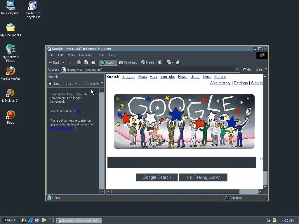Expand the Links toolbar chevron
Screen dimensions: 299x224
tap(266, 69)
